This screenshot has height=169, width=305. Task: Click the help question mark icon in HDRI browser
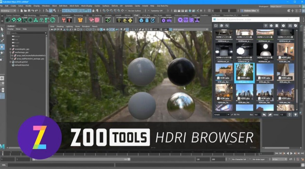pos(283,25)
